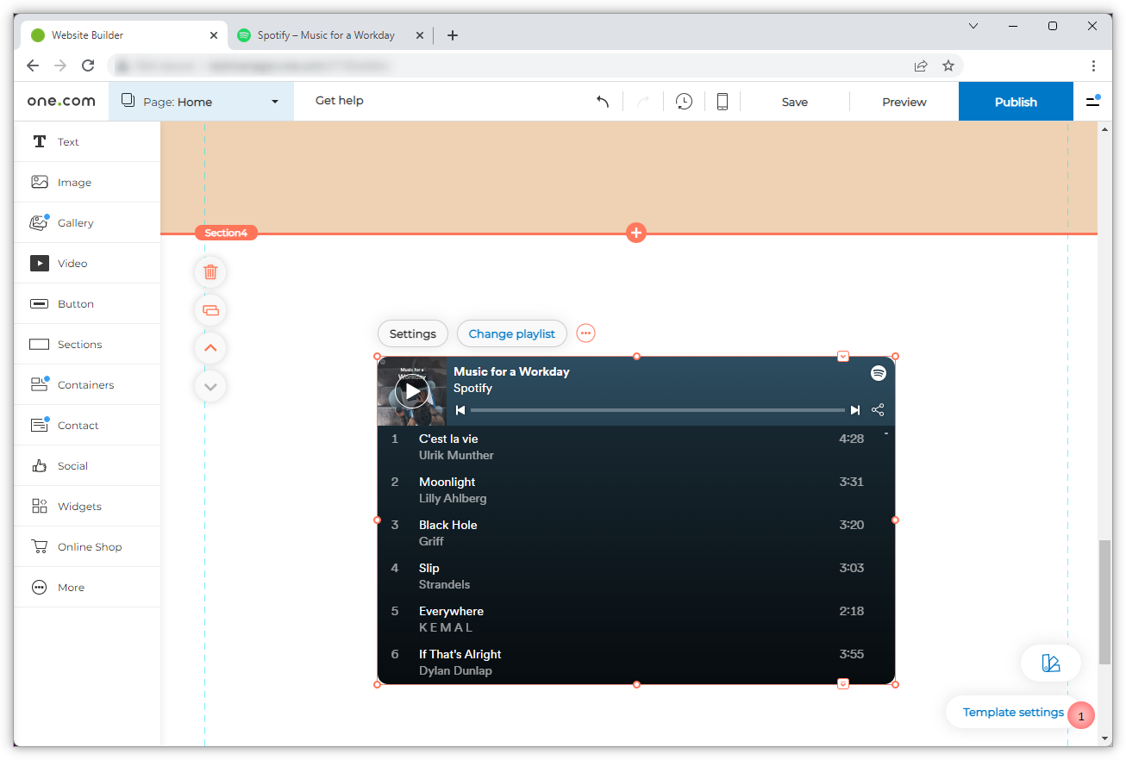
Task: Open Template settings in the corner
Action: pos(1012,712)
